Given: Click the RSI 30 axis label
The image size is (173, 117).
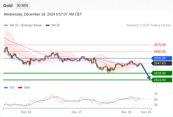Looking at the screenshot, I should pyautogui.click(x=156, y=105).
